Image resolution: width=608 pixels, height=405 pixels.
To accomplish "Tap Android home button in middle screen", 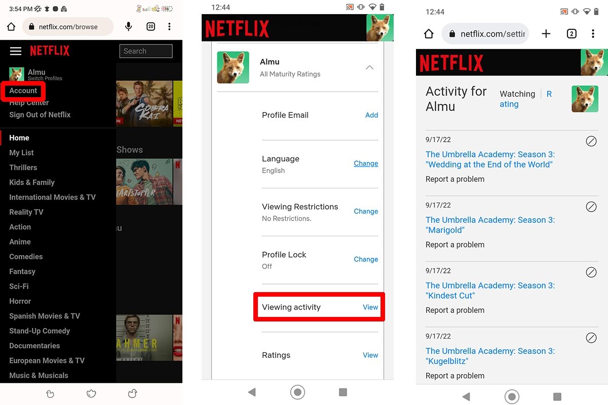I will 298,392.
